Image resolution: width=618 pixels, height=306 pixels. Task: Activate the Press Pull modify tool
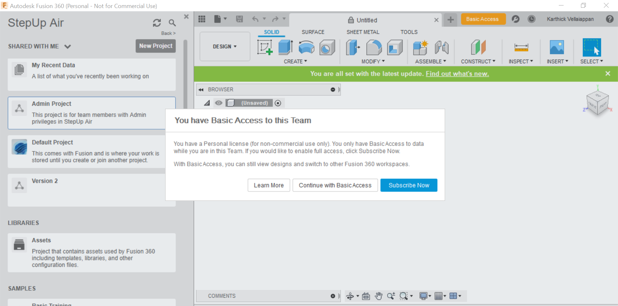[x=352, y=48]
